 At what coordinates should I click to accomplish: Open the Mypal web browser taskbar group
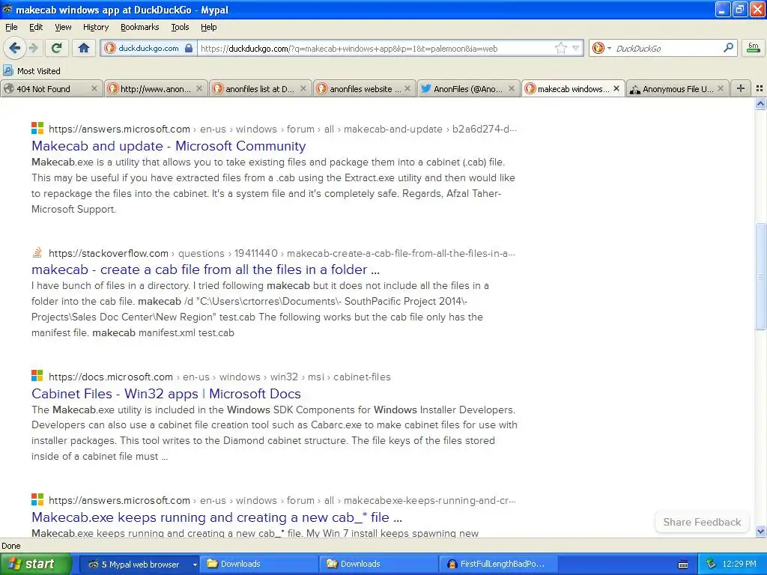(139, 565)
